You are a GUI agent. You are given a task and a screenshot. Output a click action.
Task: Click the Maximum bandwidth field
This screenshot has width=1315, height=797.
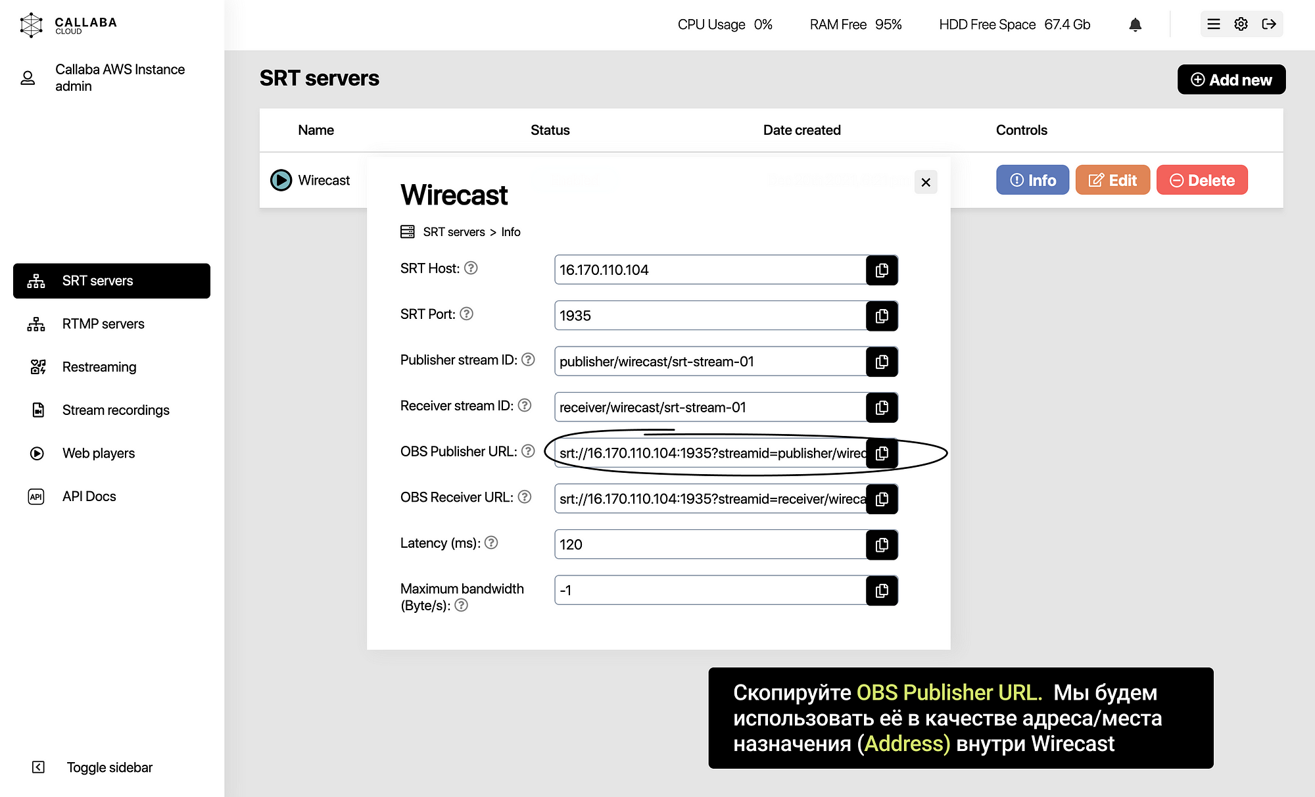coord(710,591)
